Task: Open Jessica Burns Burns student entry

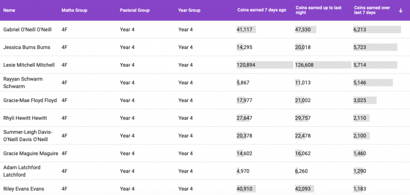Action: [27, 47]
